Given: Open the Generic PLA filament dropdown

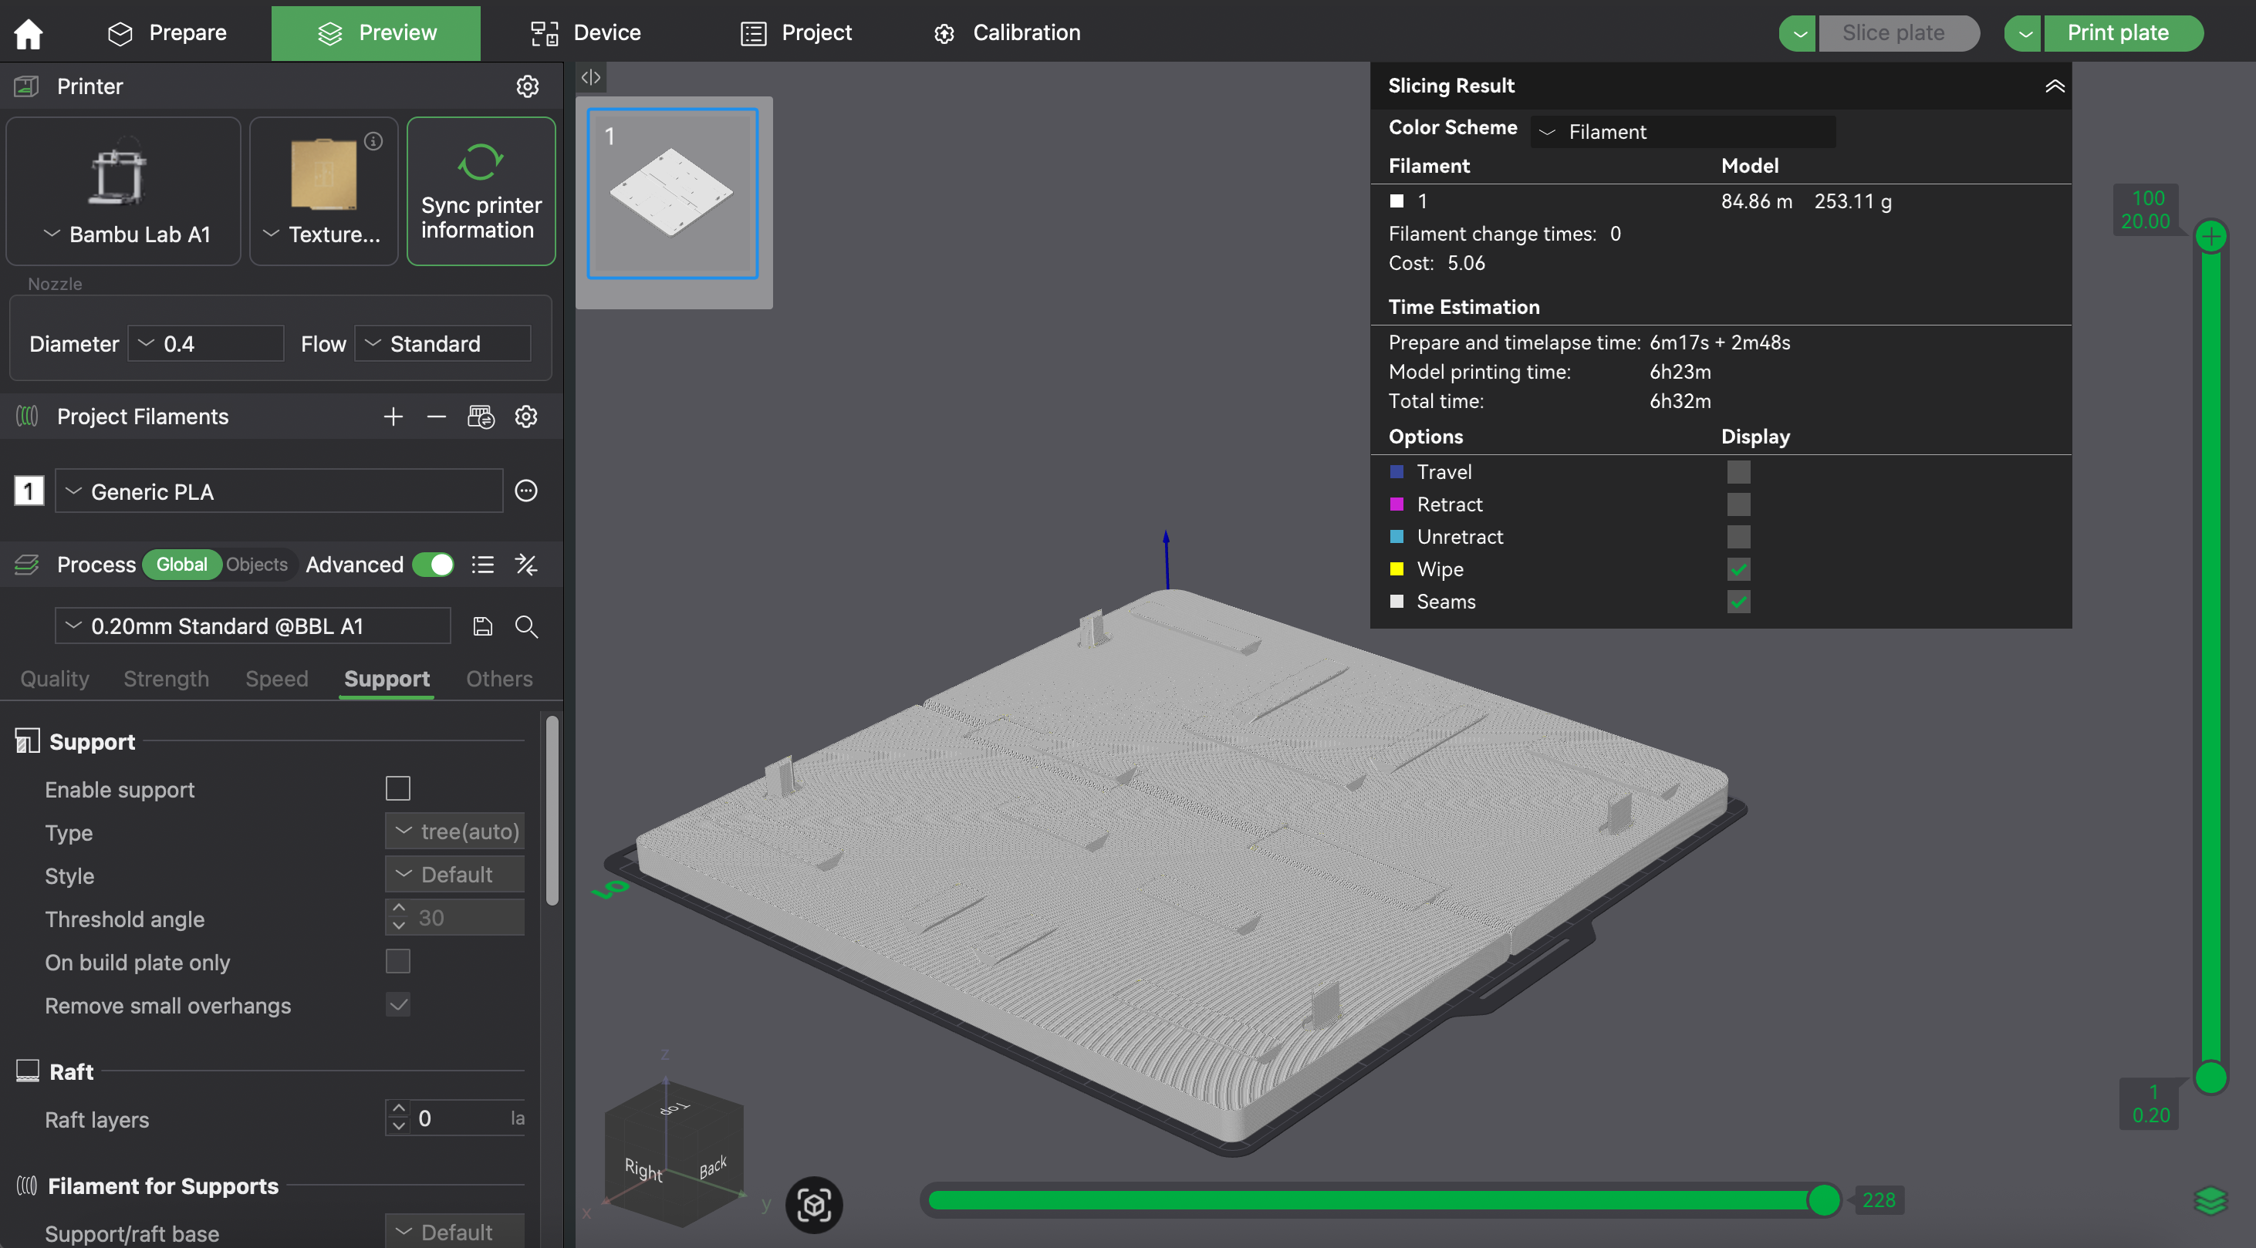Looking at the screenshot, I should [279, 491].
